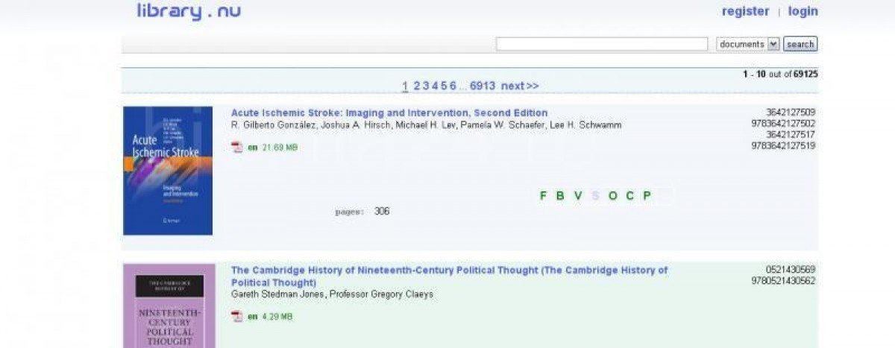The image size is (895, 348).
Task: Select ISBN 0521430569
Action: pyautogui.click(x=791, y=270)
